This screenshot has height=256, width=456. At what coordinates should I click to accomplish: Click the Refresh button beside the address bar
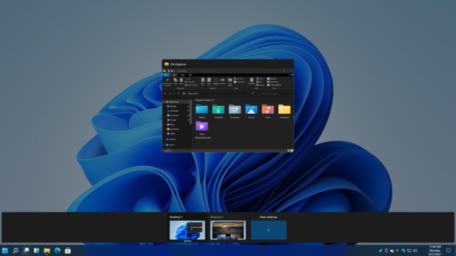[x=252, y=93]
